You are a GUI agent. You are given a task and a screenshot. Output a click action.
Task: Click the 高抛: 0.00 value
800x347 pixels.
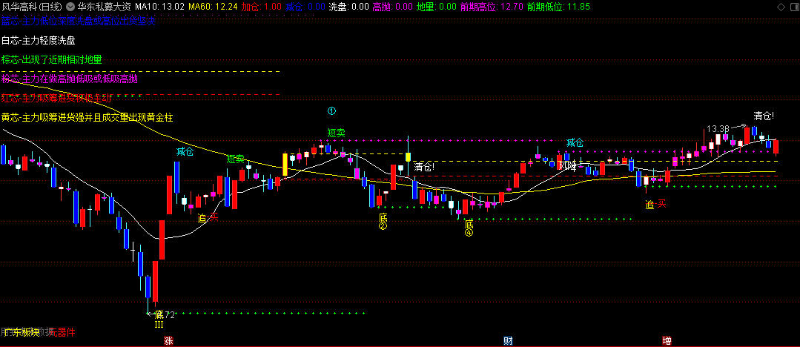393,7
